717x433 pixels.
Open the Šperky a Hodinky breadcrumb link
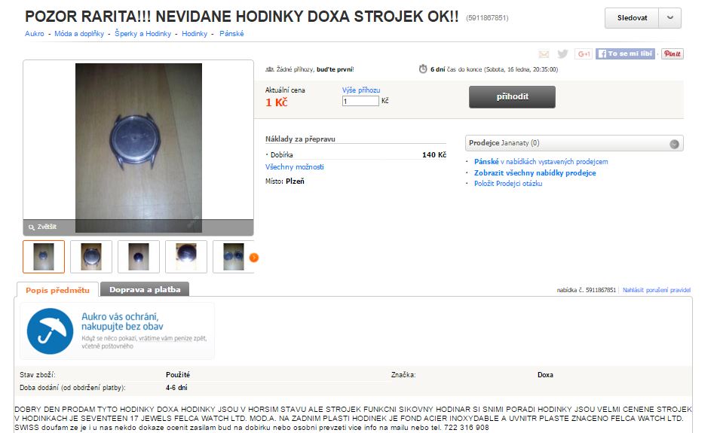[x=142, y=34]
